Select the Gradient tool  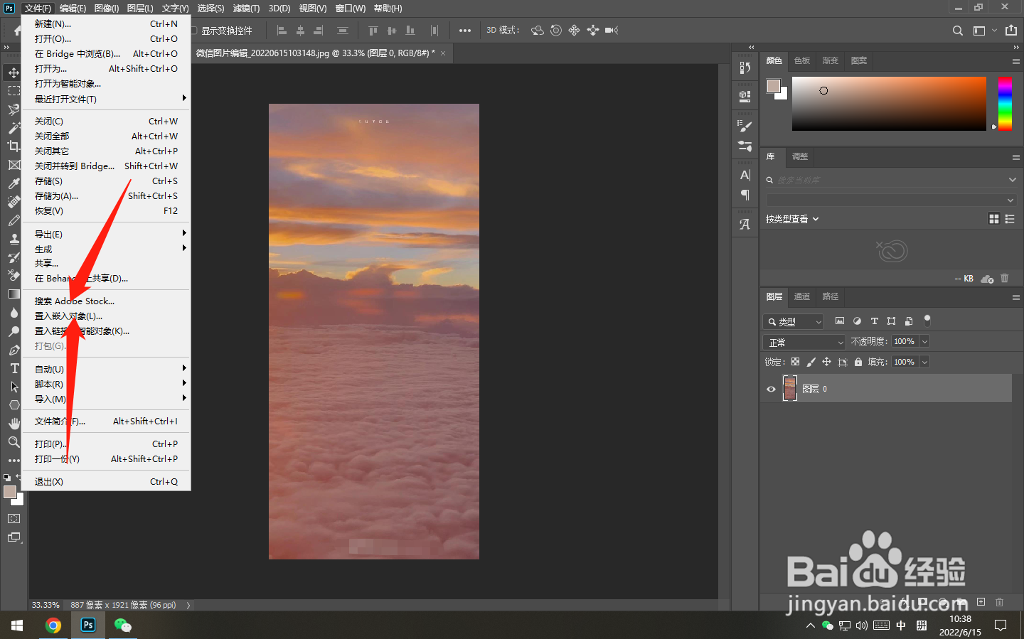tap(14, 294)
